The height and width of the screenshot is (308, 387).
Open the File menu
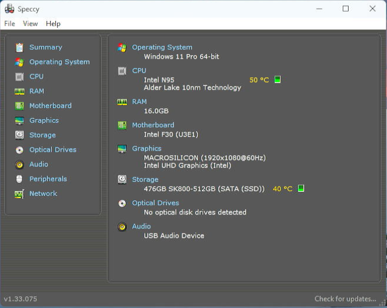[x=10, y=24]
